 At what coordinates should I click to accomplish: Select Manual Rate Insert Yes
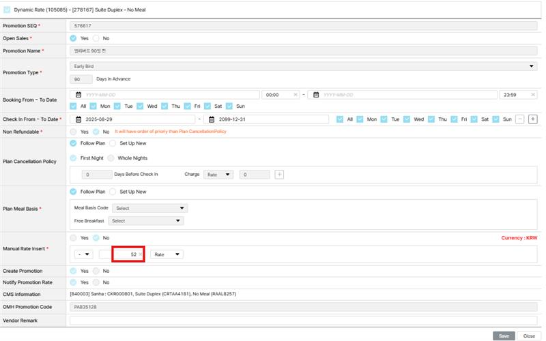(73, 238)
